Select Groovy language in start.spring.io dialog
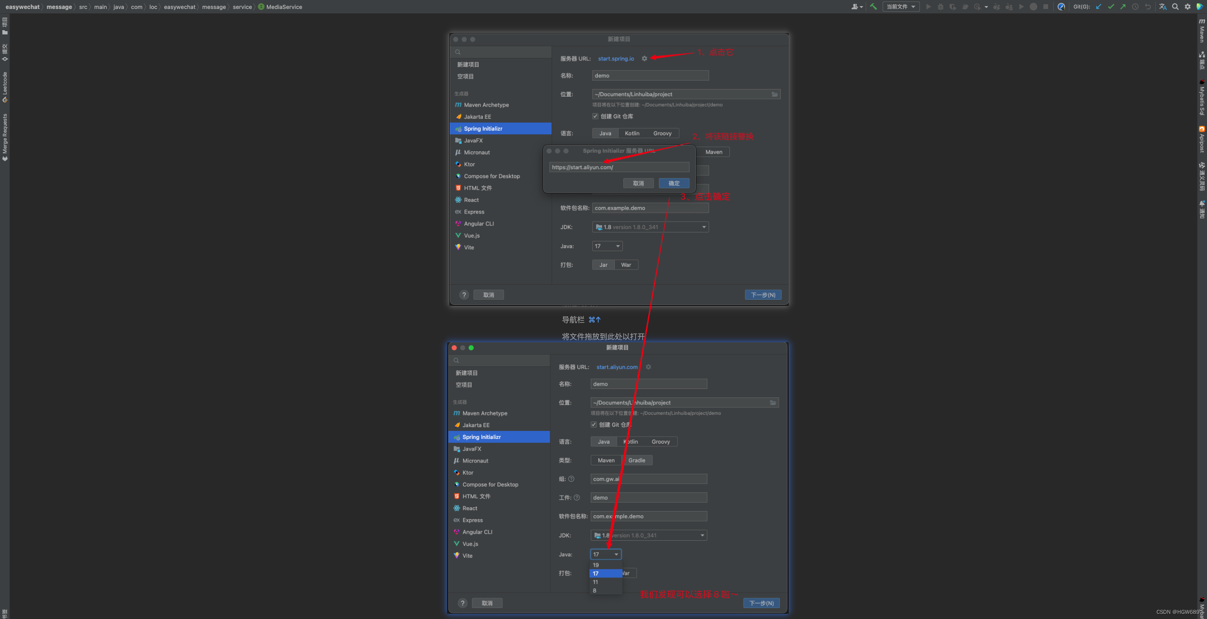This screenshot has width=1207, height=619. pyautogui.click(x=662, y=133)
